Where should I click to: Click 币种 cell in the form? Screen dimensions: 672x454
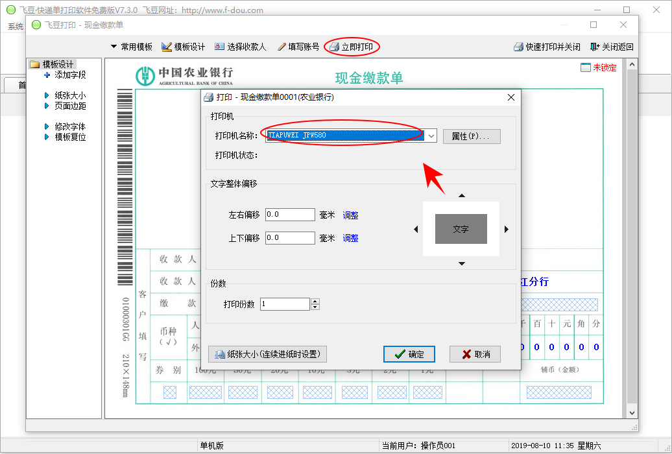(169, 336)
